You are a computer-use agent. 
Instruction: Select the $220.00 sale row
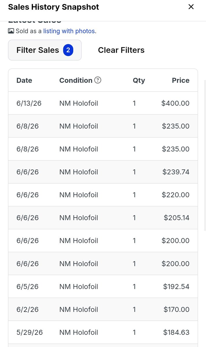pos(103,195)
